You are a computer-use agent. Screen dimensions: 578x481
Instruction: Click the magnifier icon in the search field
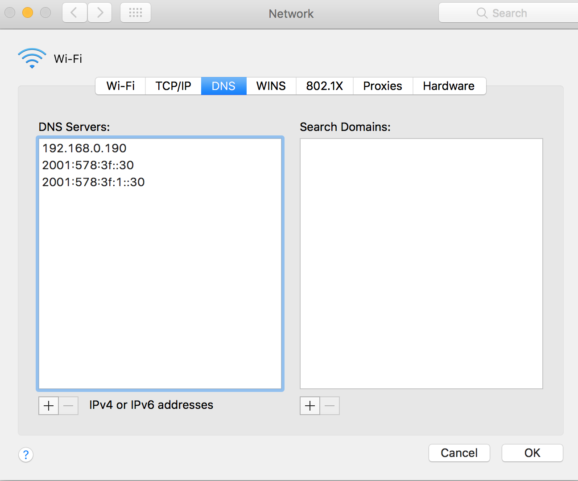pos(482,13)
